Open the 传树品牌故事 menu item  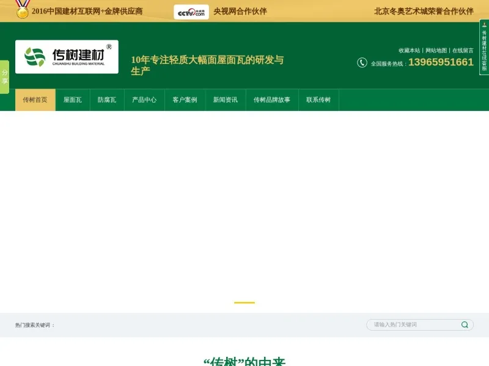272,100
